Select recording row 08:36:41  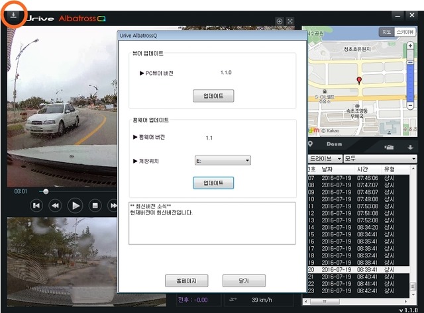(x=358, y=248)
